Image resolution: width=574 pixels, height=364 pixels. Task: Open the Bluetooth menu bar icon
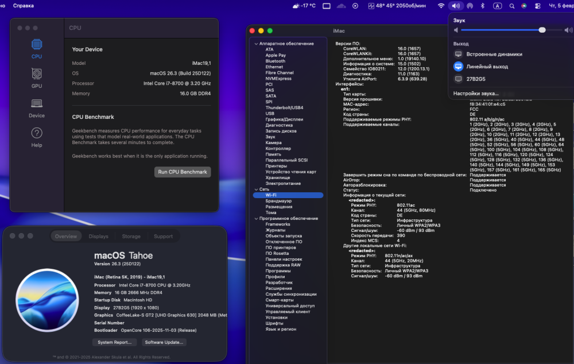tap(483, 6)
